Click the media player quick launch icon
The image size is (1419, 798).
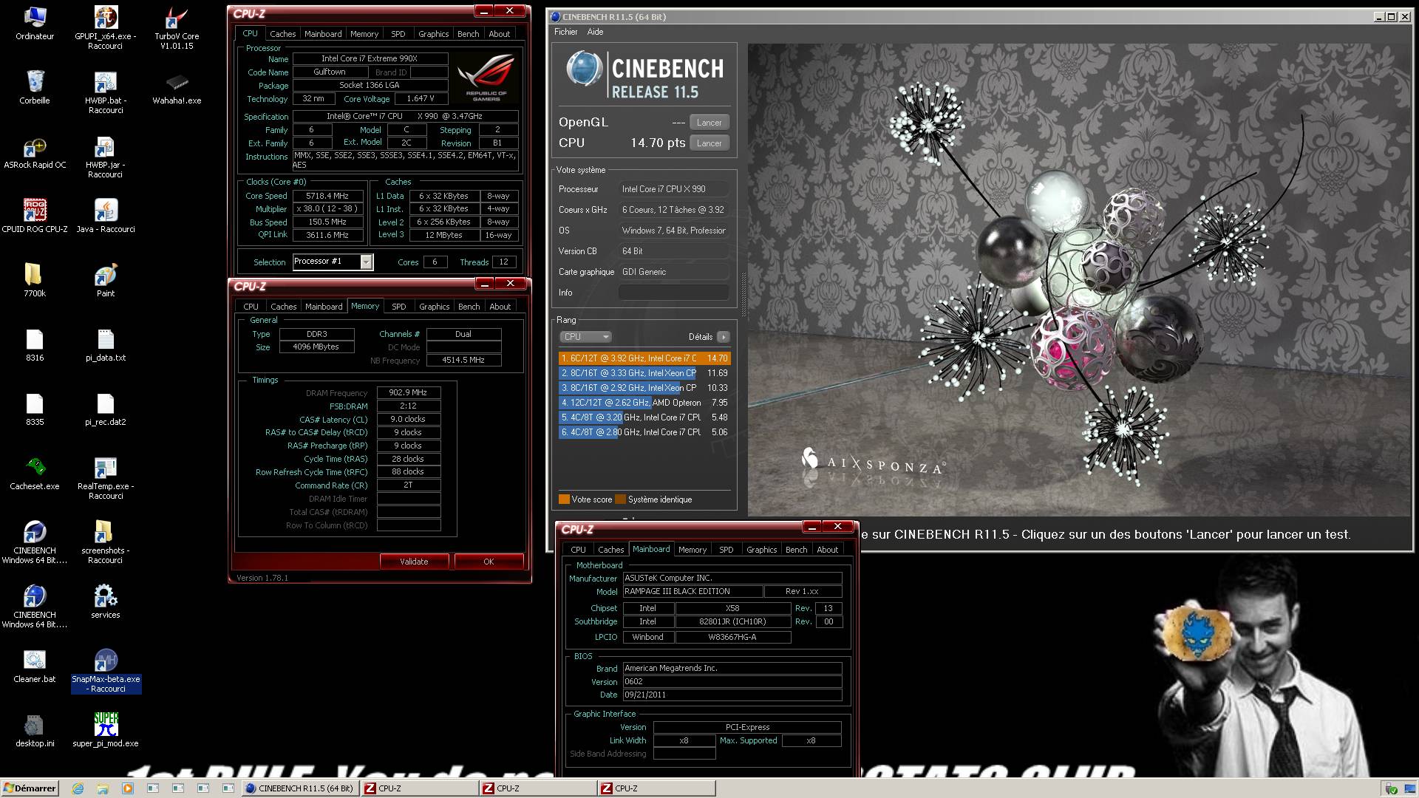coord(128,788)
